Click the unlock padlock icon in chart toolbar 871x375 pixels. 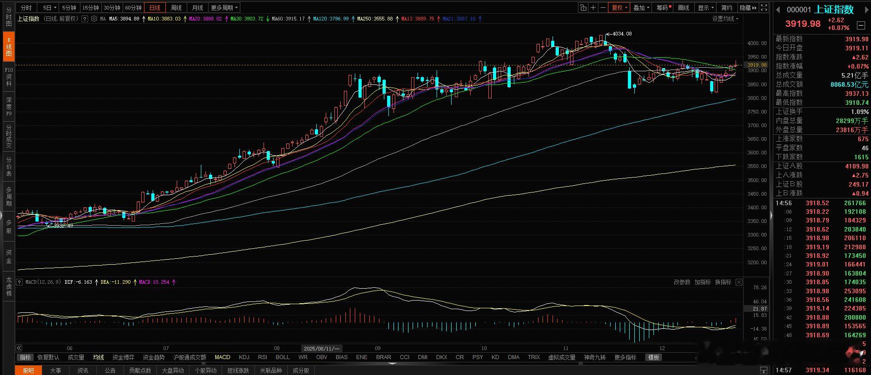[x=583, y=8]
